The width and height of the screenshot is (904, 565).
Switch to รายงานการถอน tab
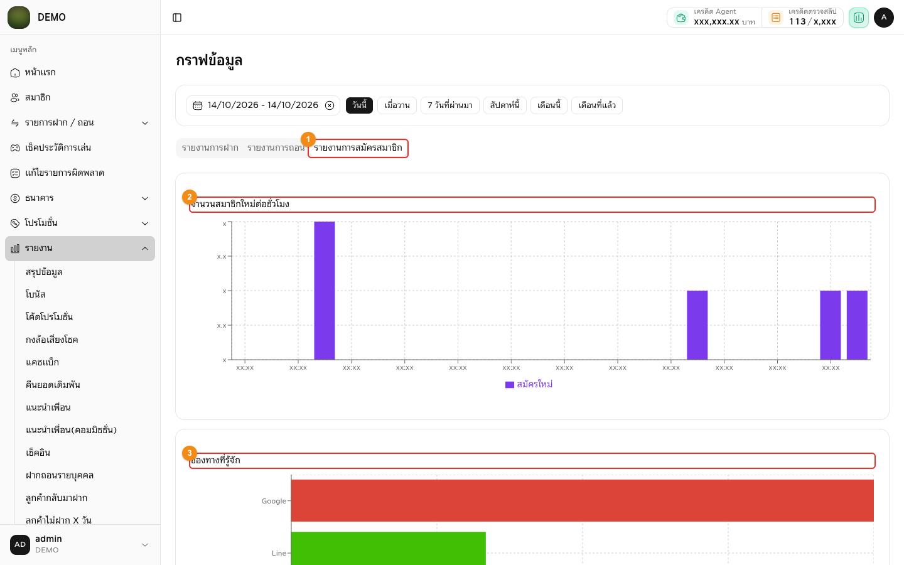tap(276, 148)
